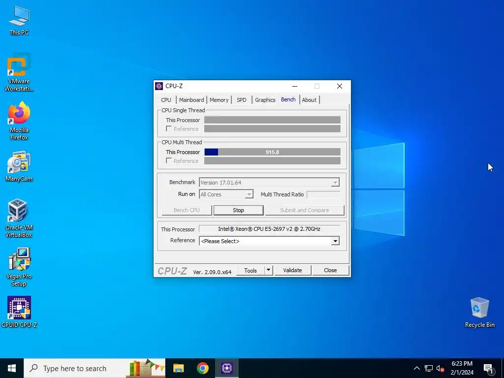Switch to the CPU tab
504x378 pixels.
click(166, 100)
